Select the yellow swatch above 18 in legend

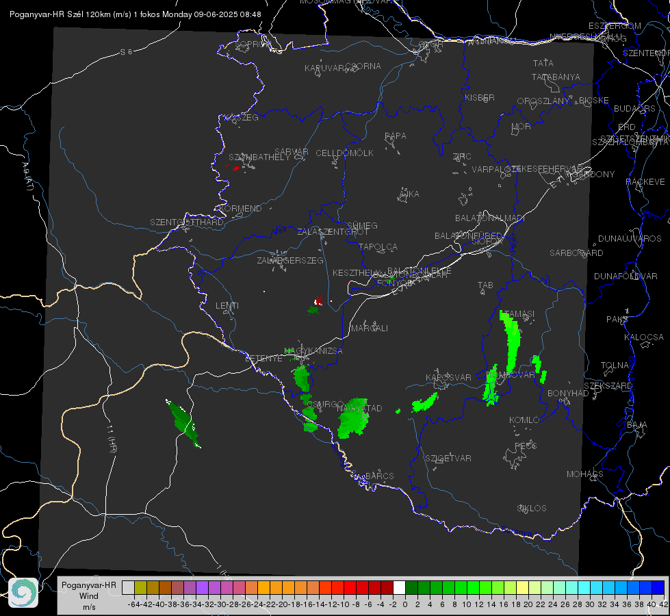click(x=523, y=588)
